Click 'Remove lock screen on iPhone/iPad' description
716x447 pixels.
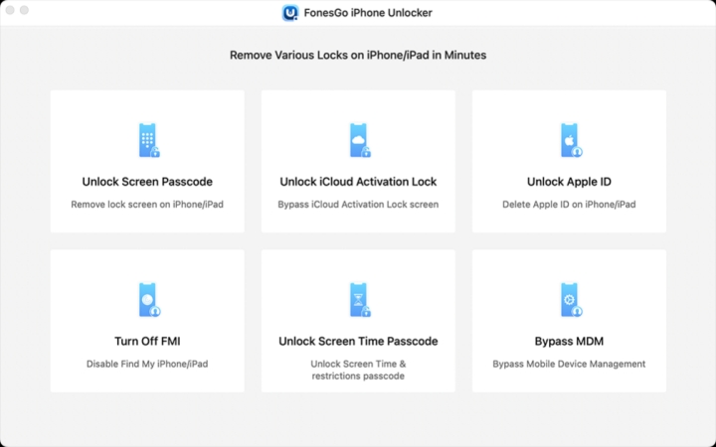pos(147,205)
